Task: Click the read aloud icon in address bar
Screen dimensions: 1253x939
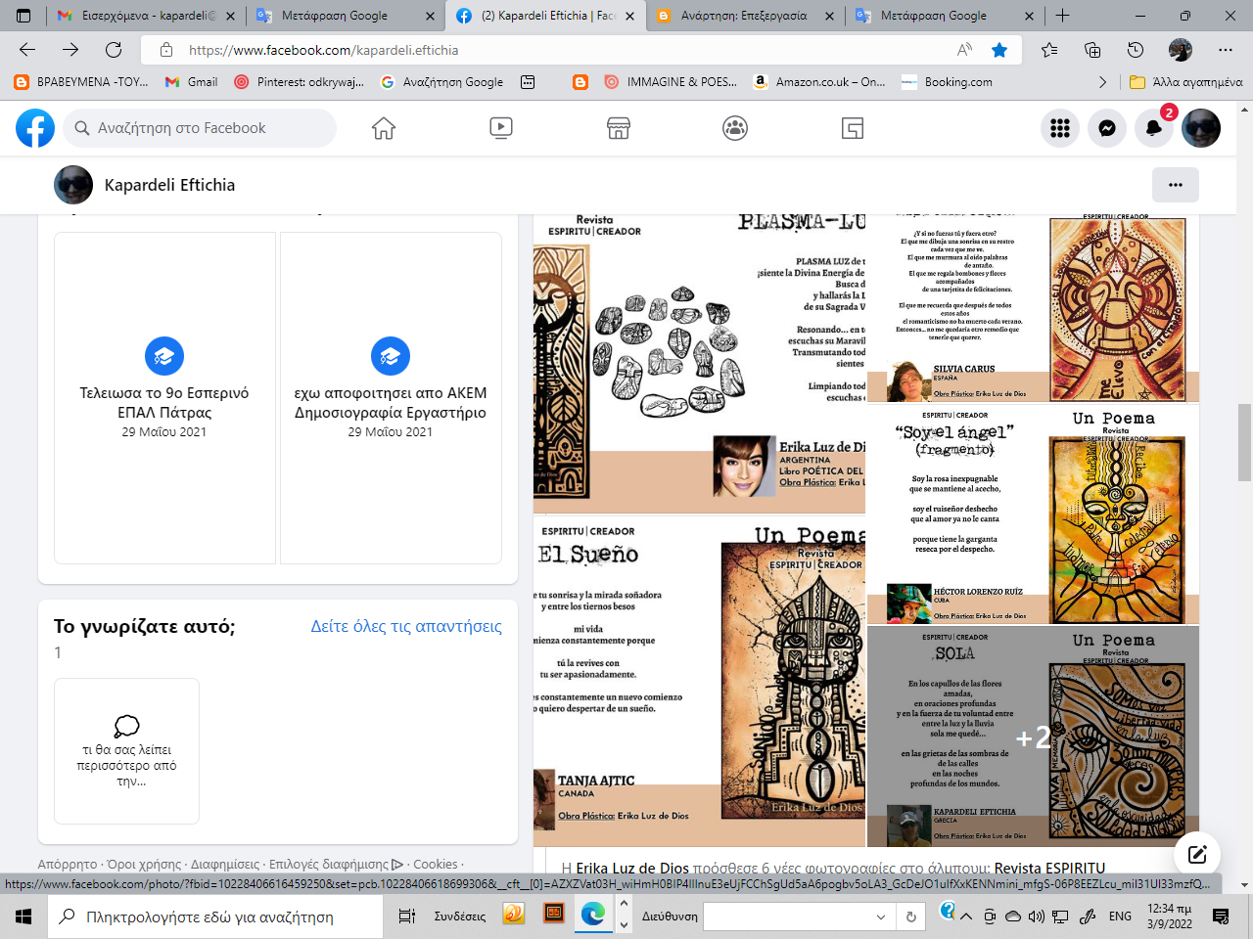Action: 965,50
